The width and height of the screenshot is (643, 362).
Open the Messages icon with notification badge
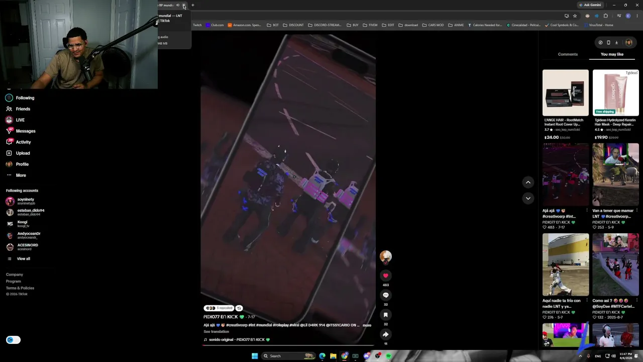coord(9,131)
